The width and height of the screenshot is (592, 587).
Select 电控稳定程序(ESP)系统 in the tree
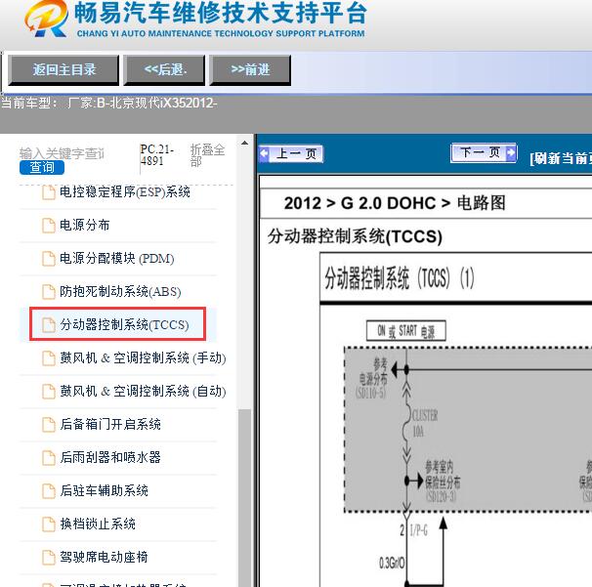coord(125,192)
